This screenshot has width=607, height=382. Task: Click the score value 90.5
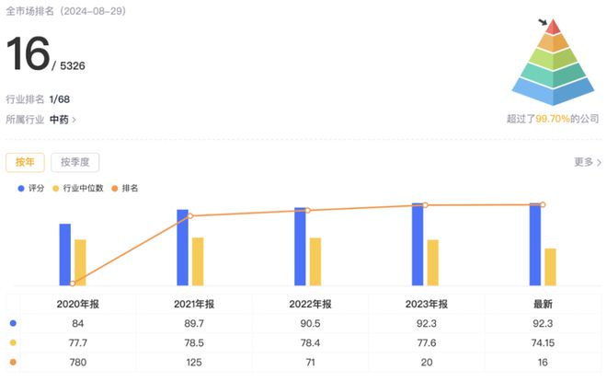tap(310, 323)
